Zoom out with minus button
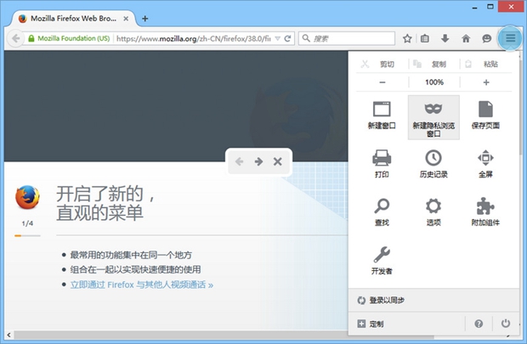Viewport: 527px width, 344px height. tap(382, 82)
